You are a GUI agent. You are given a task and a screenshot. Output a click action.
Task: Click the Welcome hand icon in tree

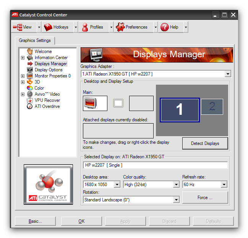click(30, 51)
